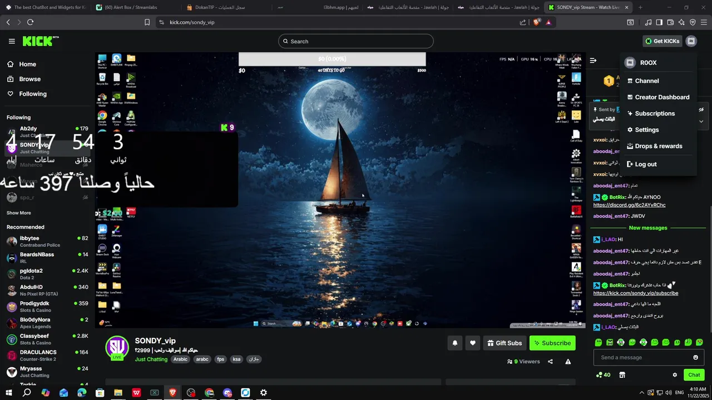
Task: Share the stream via share icon
Action: tap(550, 362)
